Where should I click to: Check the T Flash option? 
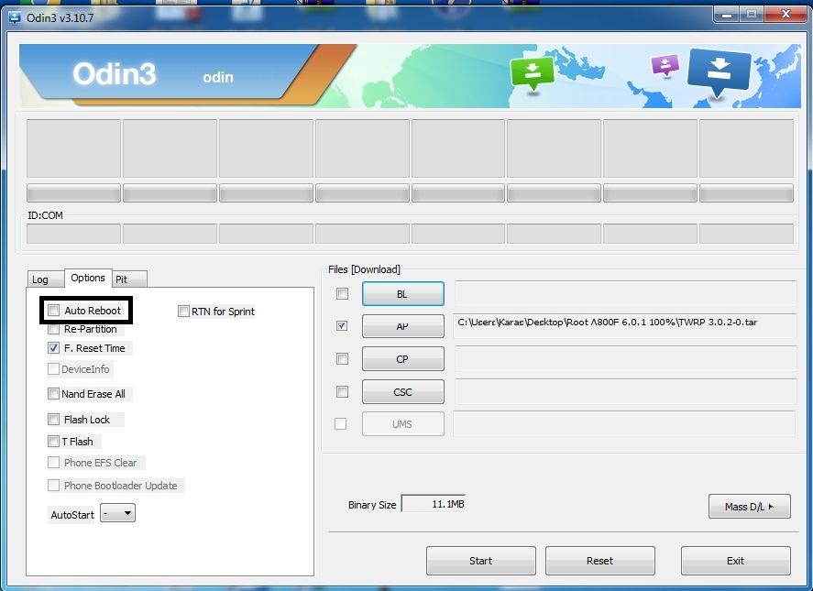(x=53, y=441)
